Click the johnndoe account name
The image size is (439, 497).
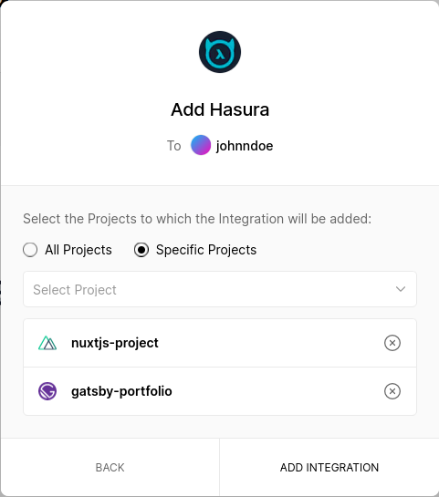pyautogui.click(x=245, y=146)
